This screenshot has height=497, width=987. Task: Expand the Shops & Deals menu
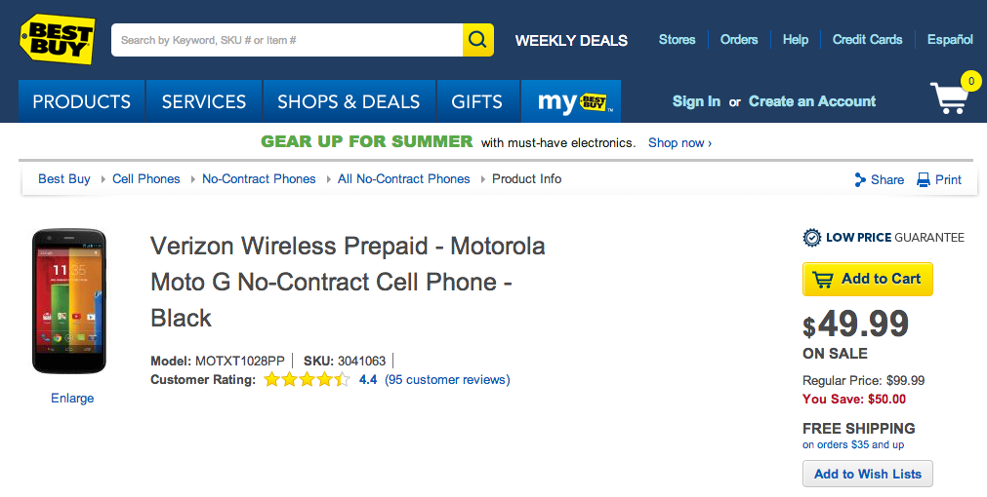[x=349, y=101]
